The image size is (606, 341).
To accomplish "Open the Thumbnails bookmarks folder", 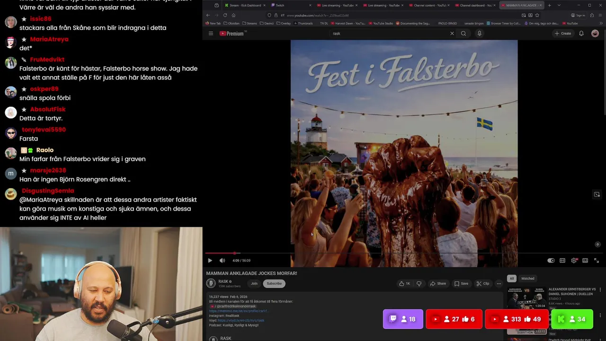I will [303, 23].
